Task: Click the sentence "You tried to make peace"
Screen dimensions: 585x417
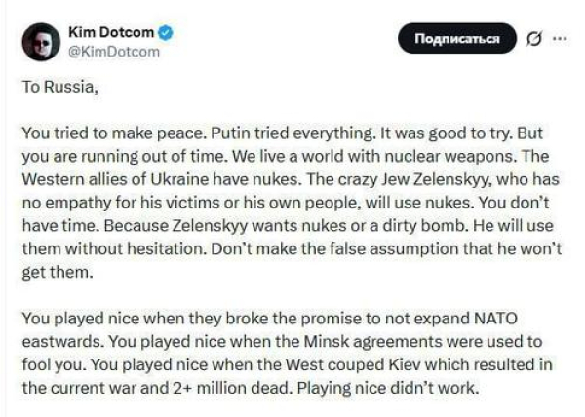Action: point(100,132)
